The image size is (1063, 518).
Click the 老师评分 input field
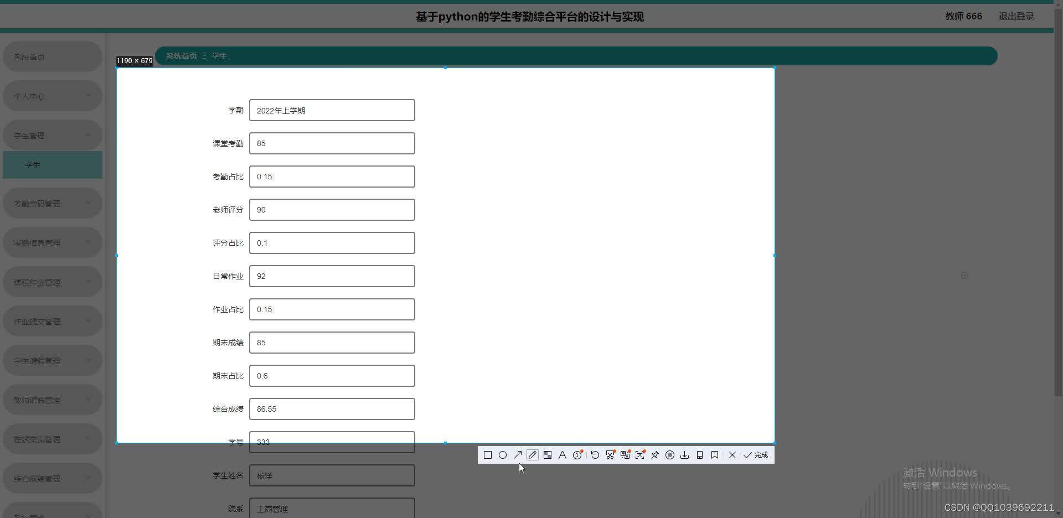(332, 210)
